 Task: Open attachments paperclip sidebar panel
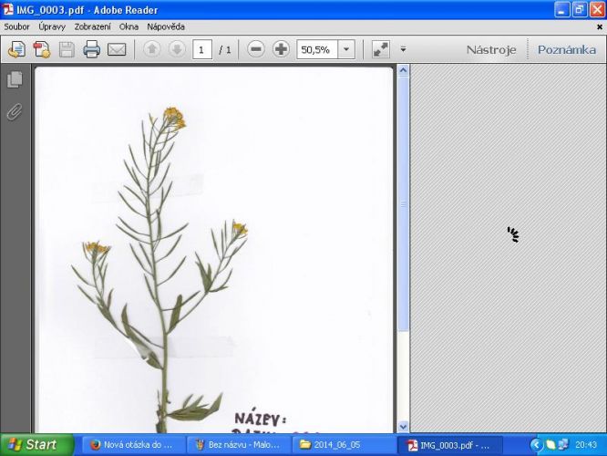click(15, 112)
